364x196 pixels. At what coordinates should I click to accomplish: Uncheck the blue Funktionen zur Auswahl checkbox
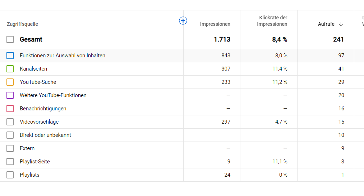pyautogui.click(x=10, y=56)
